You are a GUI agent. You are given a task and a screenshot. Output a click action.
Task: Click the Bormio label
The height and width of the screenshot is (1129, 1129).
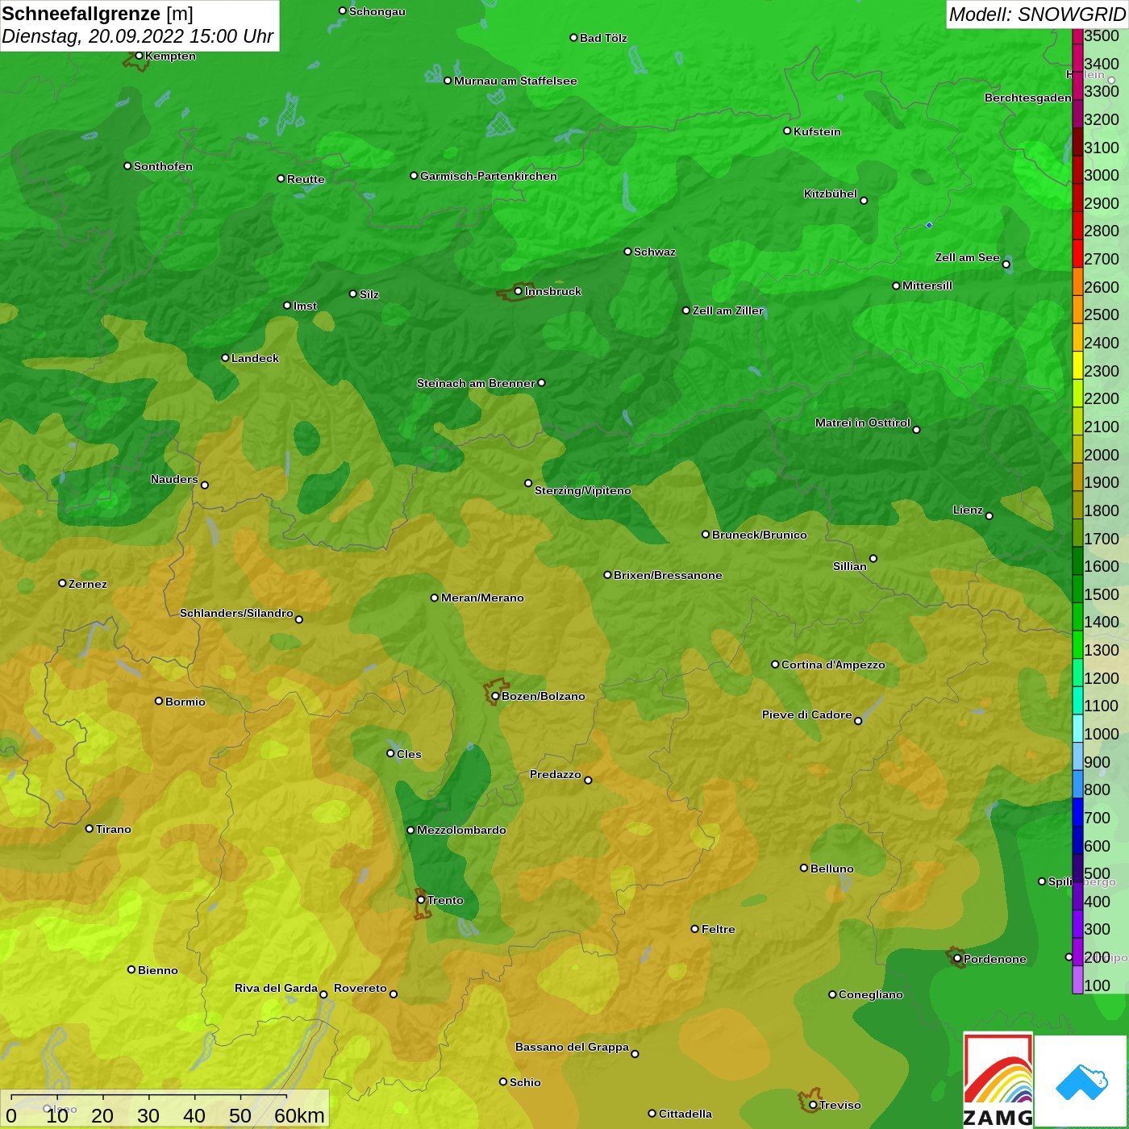[x=185, y=702]
